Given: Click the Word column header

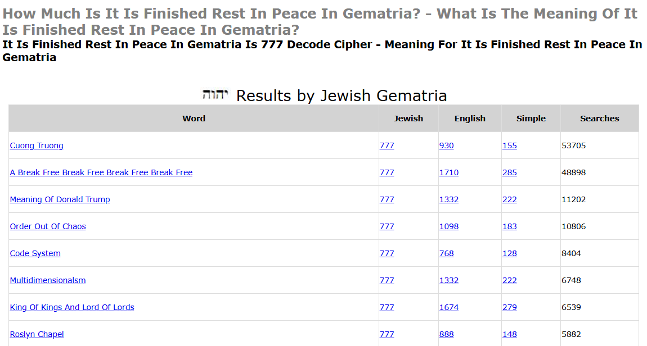Looking at the screenshot, I should tap(194, 118).
